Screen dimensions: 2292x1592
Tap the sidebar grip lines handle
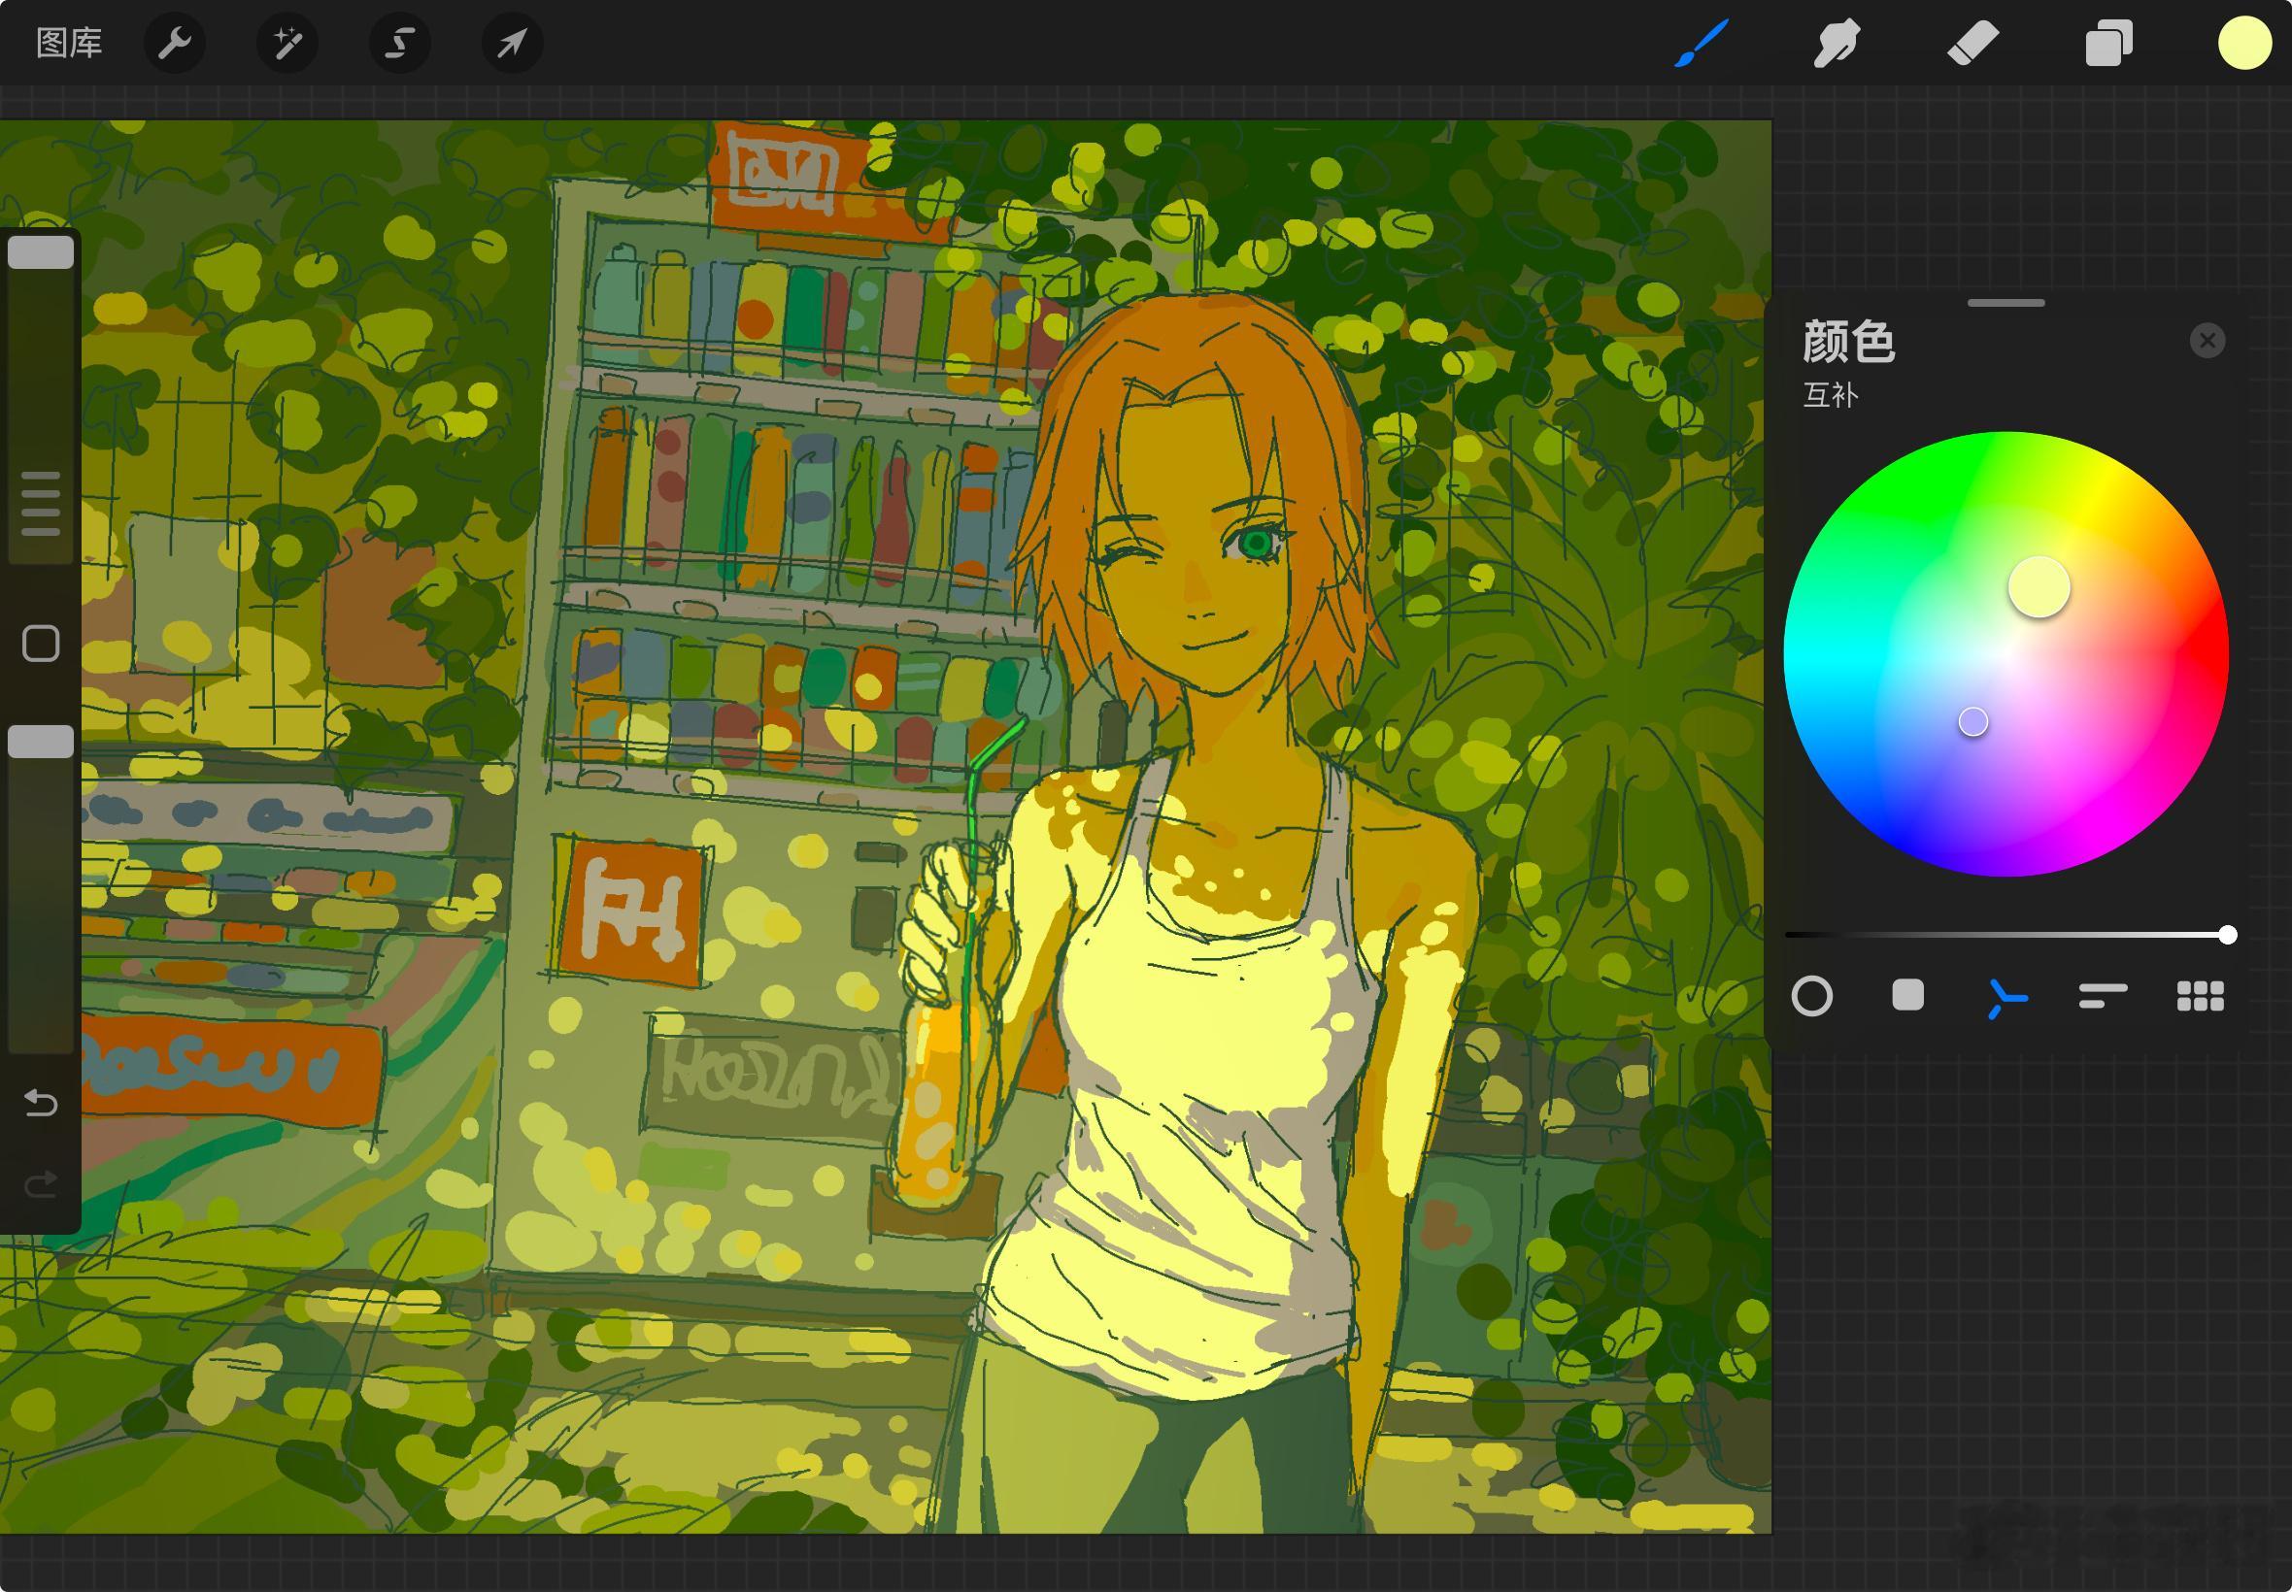pyautogui.click(x=41, y=504)
